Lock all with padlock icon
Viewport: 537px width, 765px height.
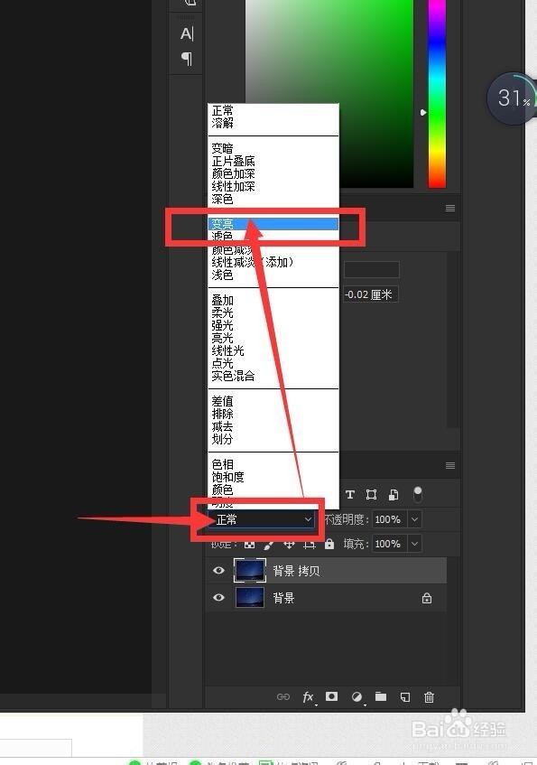coord(329,544)
